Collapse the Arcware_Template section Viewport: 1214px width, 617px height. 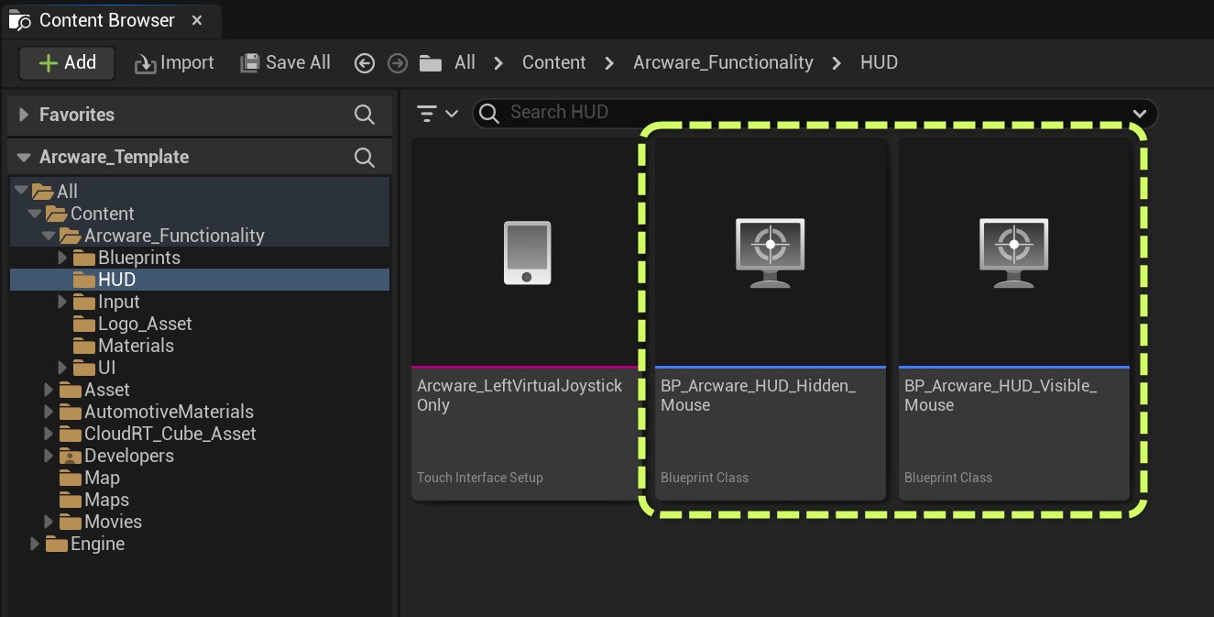[x=24, y=157]
